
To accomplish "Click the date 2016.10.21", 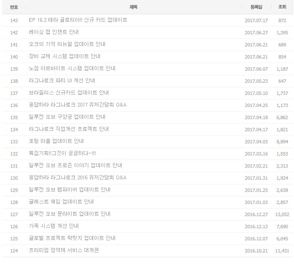I will (256, 251).
